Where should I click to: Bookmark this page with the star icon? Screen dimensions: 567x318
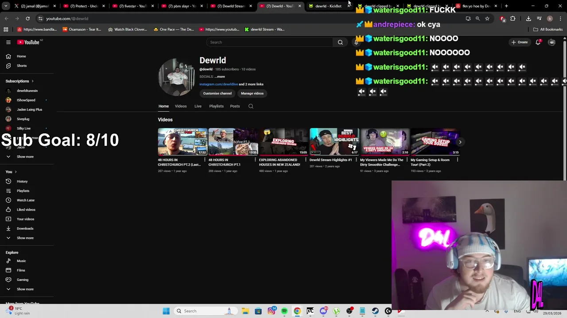coord(487,19)
